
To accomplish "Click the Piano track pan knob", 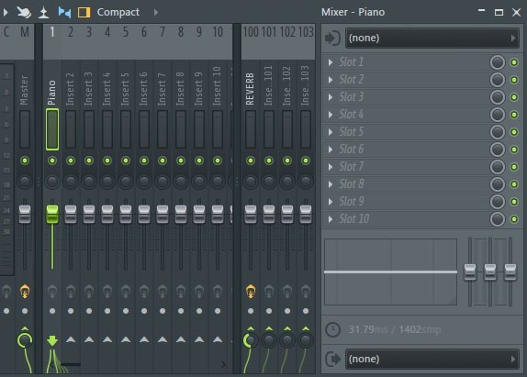I will click(52, 182).
